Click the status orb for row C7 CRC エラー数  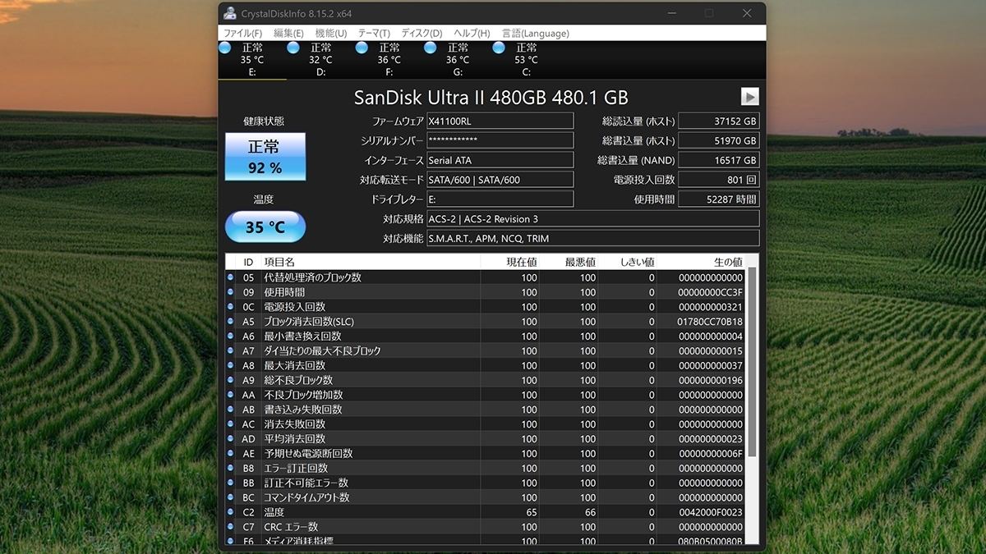(x=231, y=527)
